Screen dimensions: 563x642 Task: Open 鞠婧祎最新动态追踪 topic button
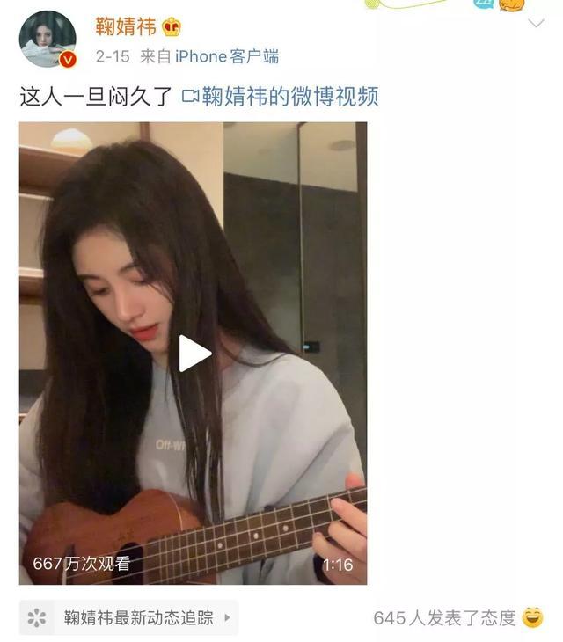(128, 617)
